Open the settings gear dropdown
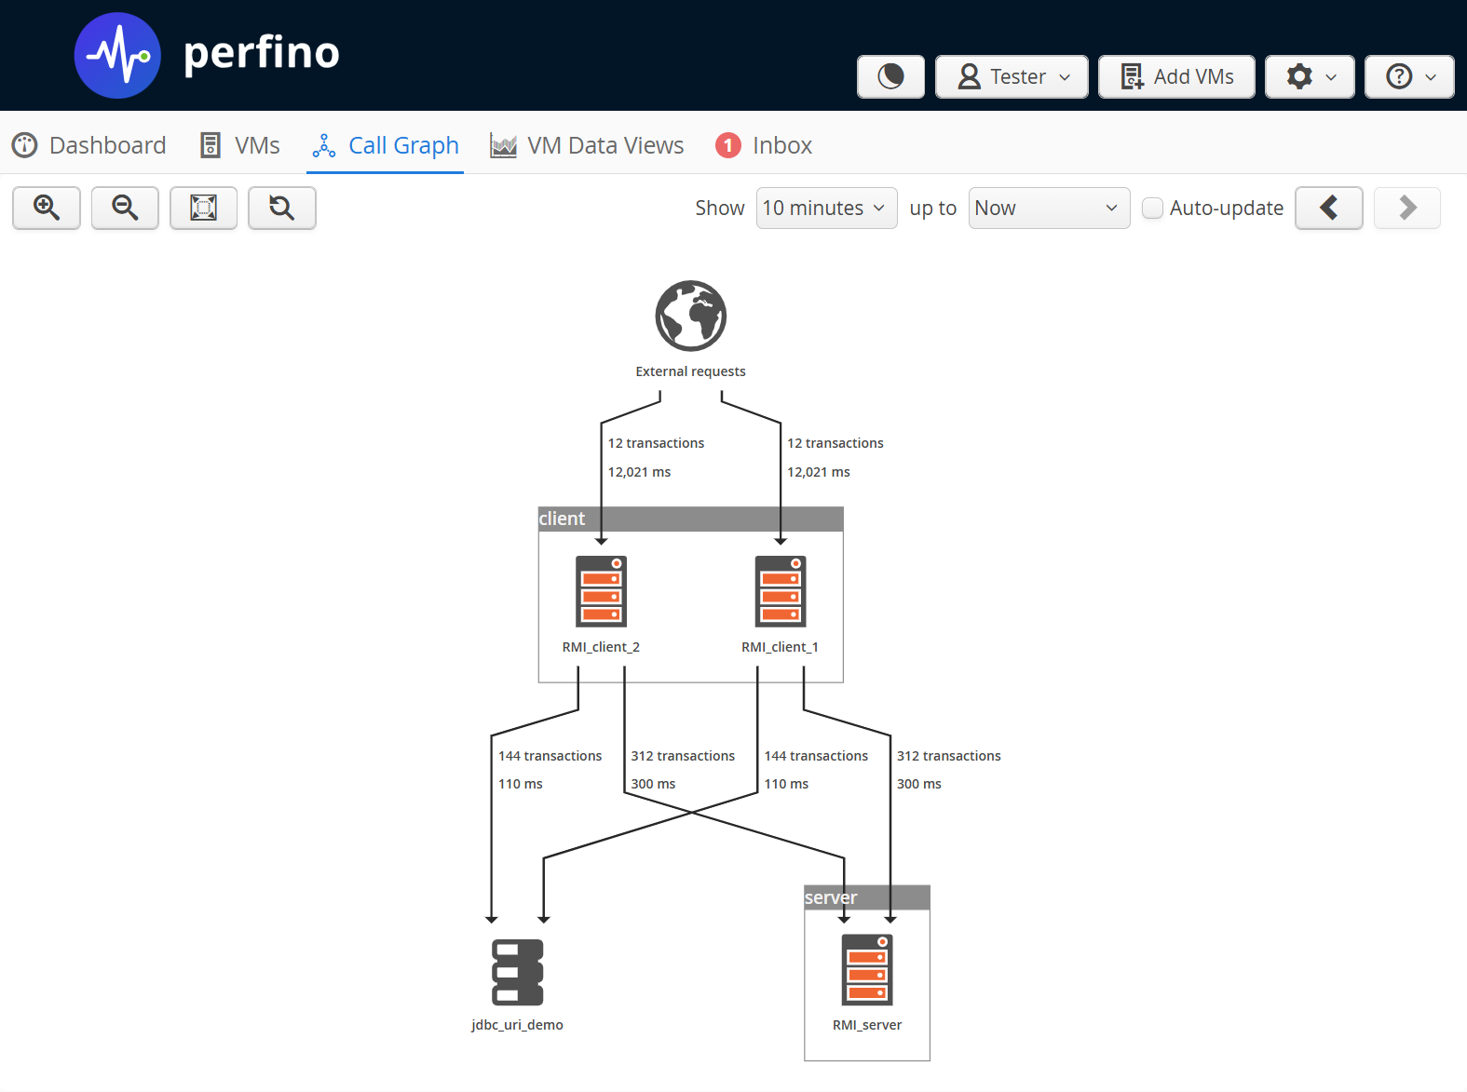Screen dimensions: 1467x1092 pyautogui.click(x=1311, y=76)
